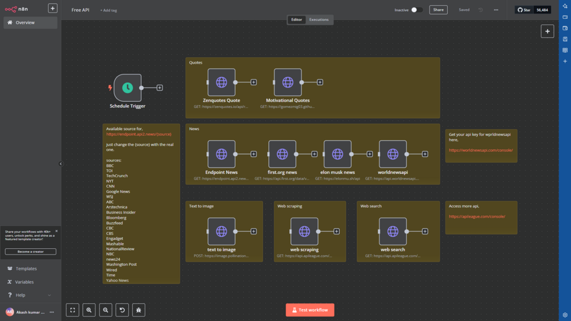The image size is (571, 321).
Task: Toggle the workflow Inactive switch
Action: [x=417, y=10]
